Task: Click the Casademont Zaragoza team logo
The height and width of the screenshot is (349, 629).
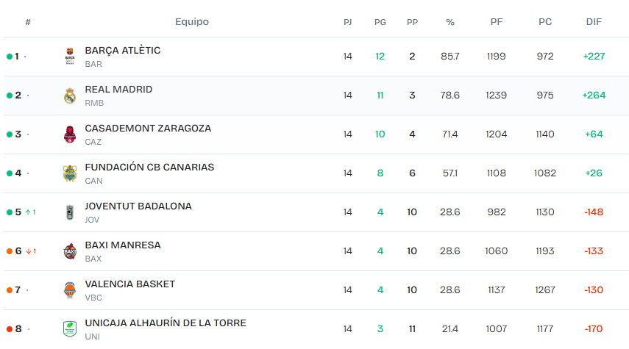Action: coord(70,134)
